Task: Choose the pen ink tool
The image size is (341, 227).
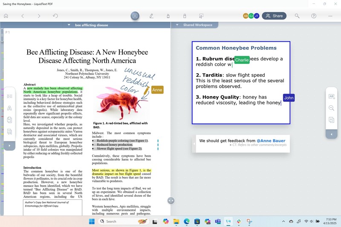Action: tap(151, 16)
